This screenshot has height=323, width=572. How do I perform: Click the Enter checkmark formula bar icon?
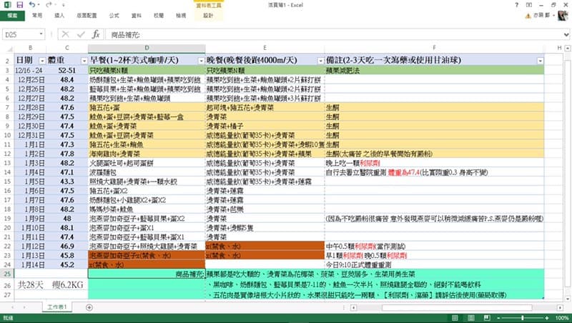point(81,34)
